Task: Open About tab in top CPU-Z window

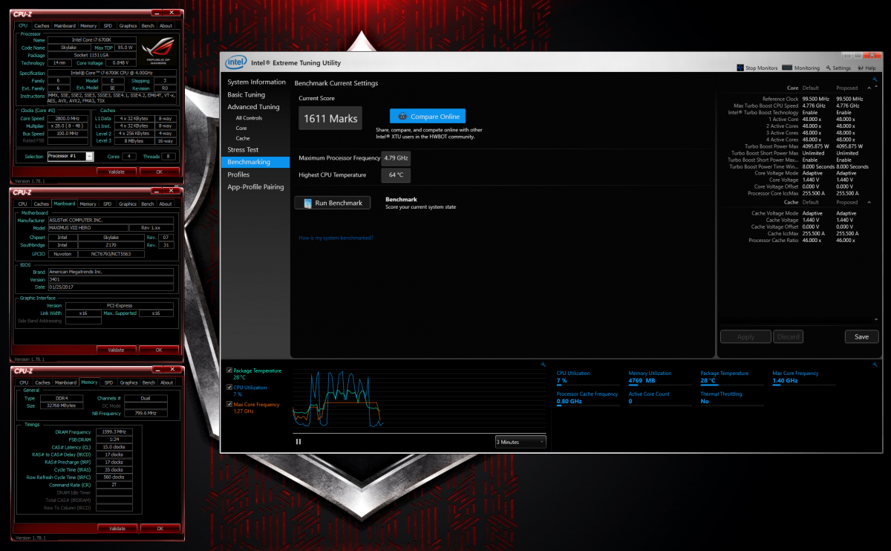Action: [166, 25]
